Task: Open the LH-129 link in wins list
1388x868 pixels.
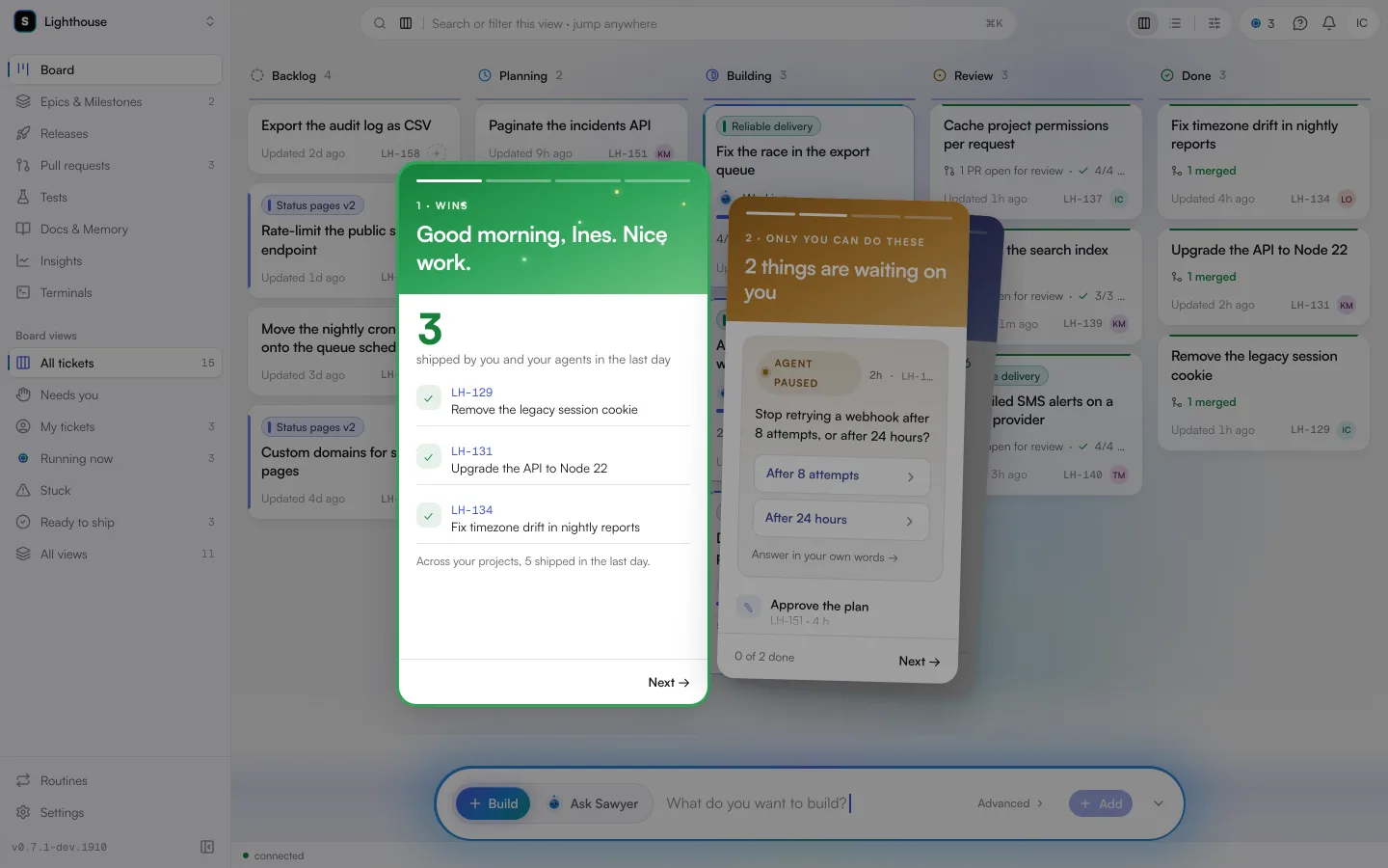Action: (471, 393)
